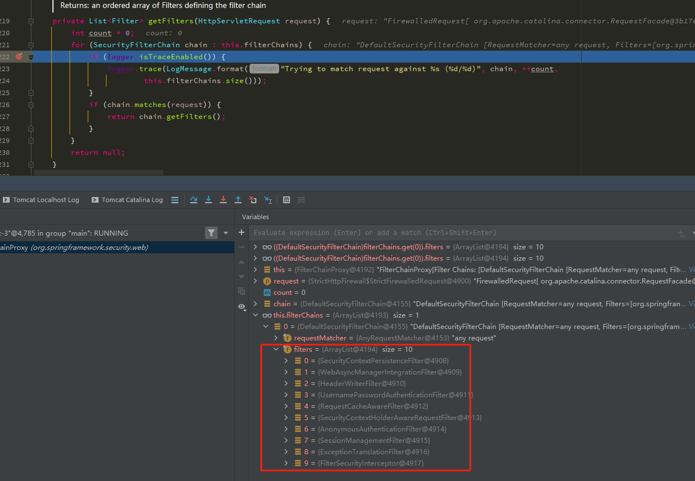The width and height of the screenshot is (695, 481).
Task: Toggle fold at closing brace line 229
Action: [x=31, y=141]
